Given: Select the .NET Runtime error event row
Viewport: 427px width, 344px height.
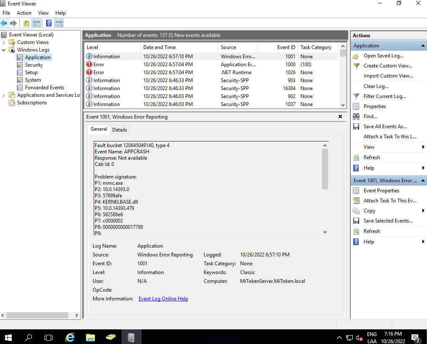Looking at the screenshot, I should pos(211,72).
